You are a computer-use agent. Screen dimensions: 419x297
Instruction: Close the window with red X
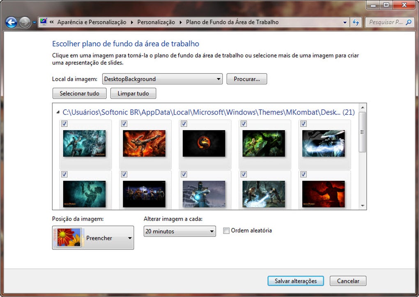[x=404, y=5]
